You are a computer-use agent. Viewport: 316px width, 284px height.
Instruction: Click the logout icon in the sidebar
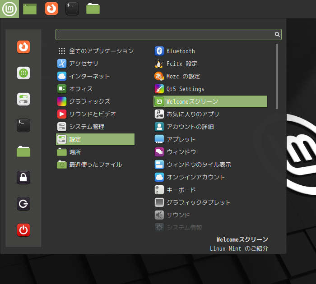(x=23, y=204)
